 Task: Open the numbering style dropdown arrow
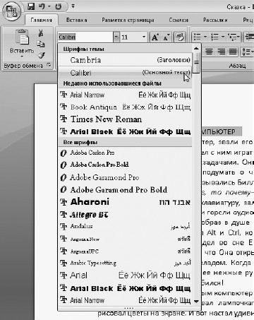point(222,37)
